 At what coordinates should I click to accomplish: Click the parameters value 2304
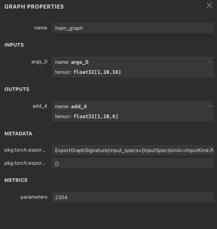click(x=133, y=197)
